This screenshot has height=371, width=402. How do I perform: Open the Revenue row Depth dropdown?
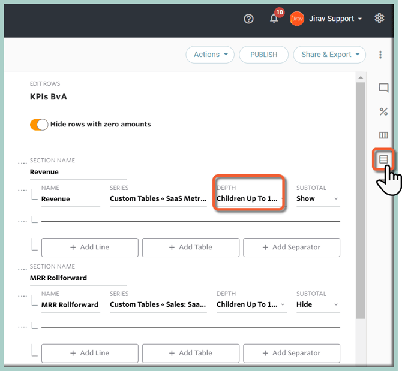pos(250,198)
